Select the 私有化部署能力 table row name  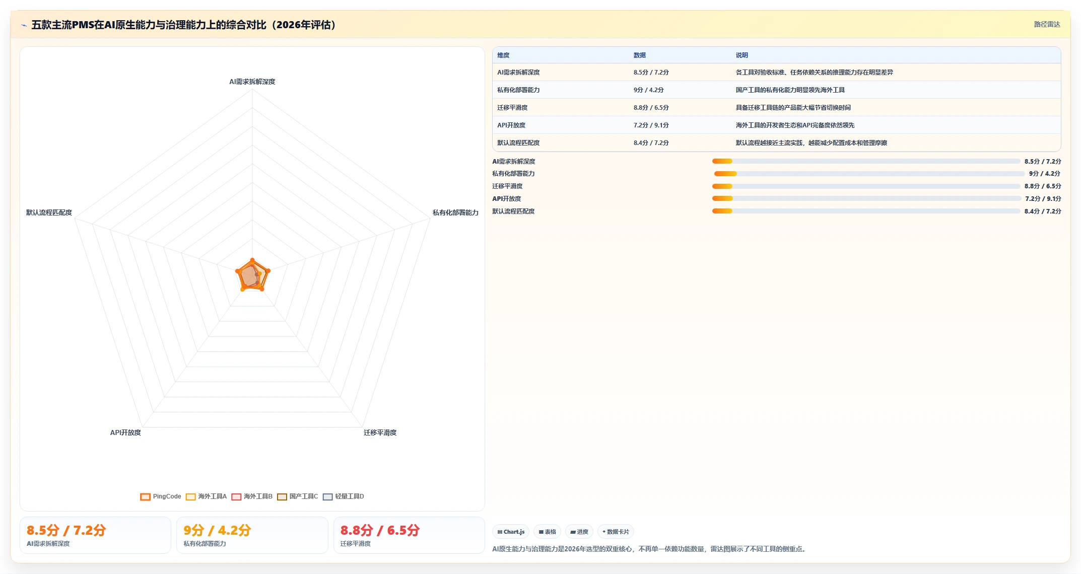(x=518, y=90)
